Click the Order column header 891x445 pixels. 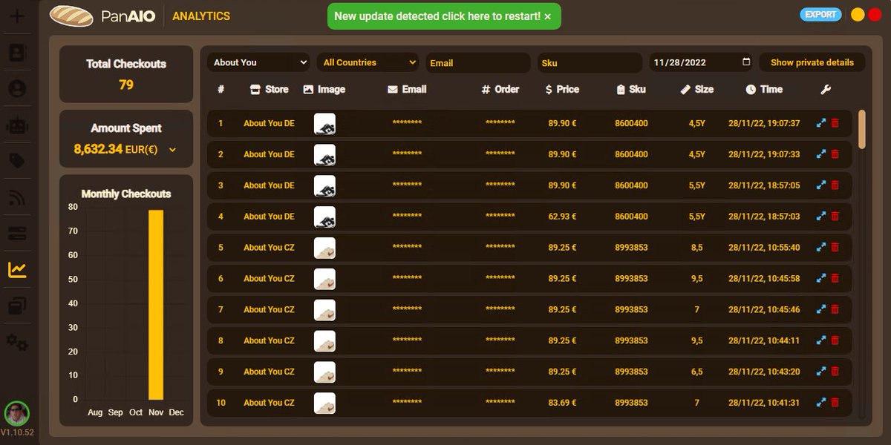point(500,89)
